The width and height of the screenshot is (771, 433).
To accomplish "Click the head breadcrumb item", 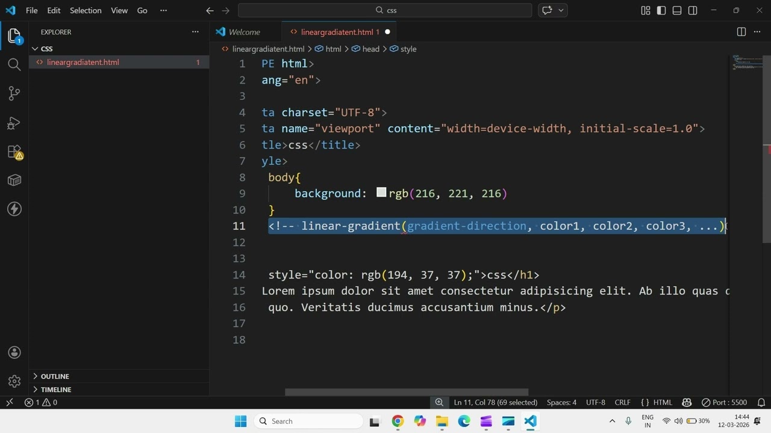I will pos(366,49).
